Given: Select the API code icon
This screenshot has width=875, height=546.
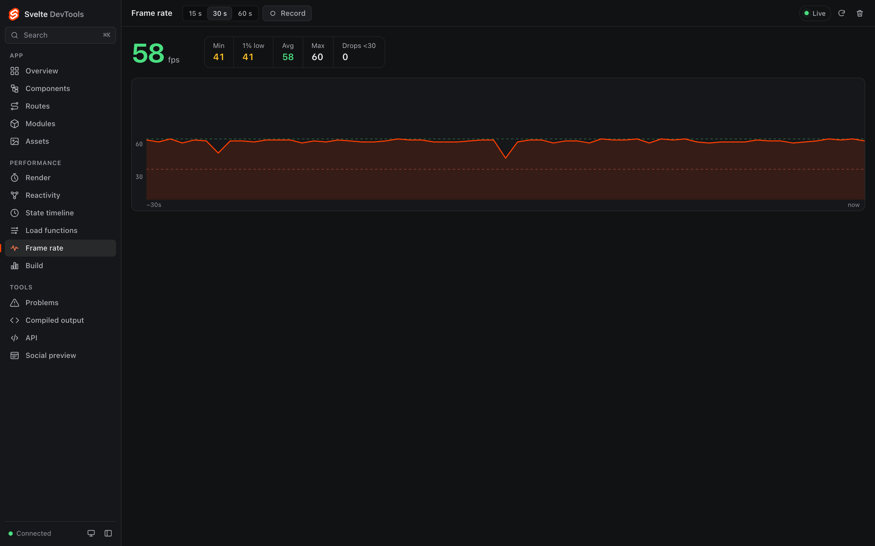Looking at the screenshot, I should tap(15, 338).
